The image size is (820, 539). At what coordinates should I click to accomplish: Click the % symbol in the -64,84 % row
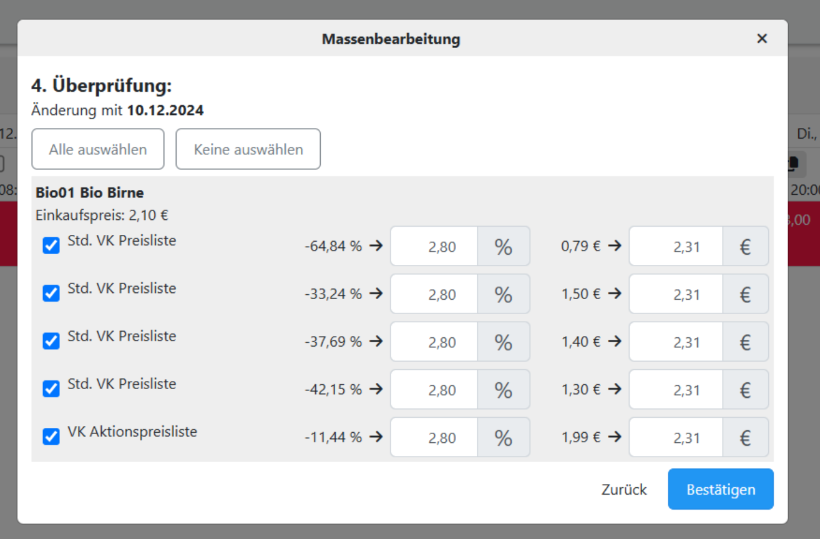coord(503,247)
